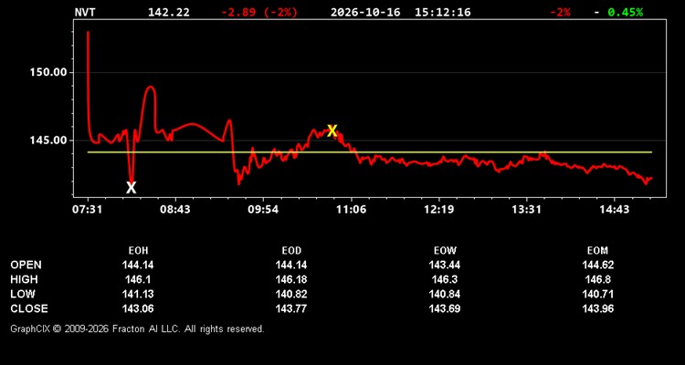Click the EOD close value 143.77

291,308
